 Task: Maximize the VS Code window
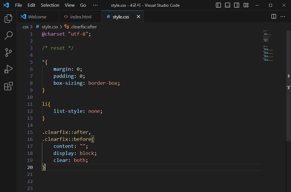(x=270, y=5)
